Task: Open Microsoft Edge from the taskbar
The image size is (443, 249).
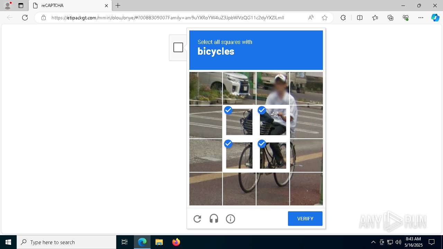Action: 142,242
